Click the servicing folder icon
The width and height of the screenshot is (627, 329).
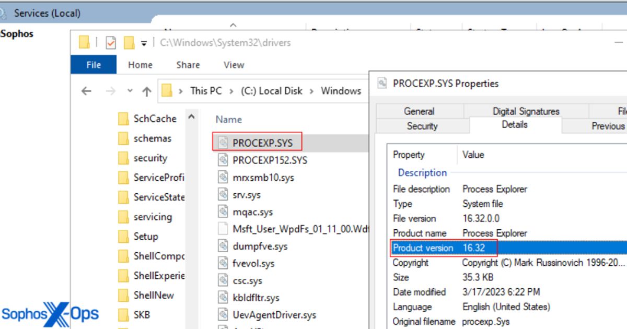(x=123, y=217)
